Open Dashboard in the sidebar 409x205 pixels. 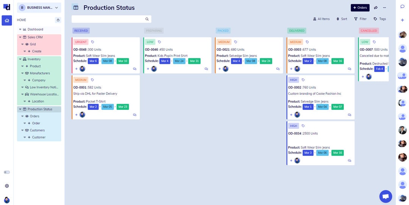tap(35, 29)
